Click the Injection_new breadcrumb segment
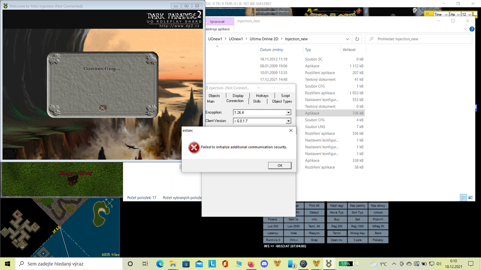The height and width of the screenshot is (270, 481). point(296,39)
